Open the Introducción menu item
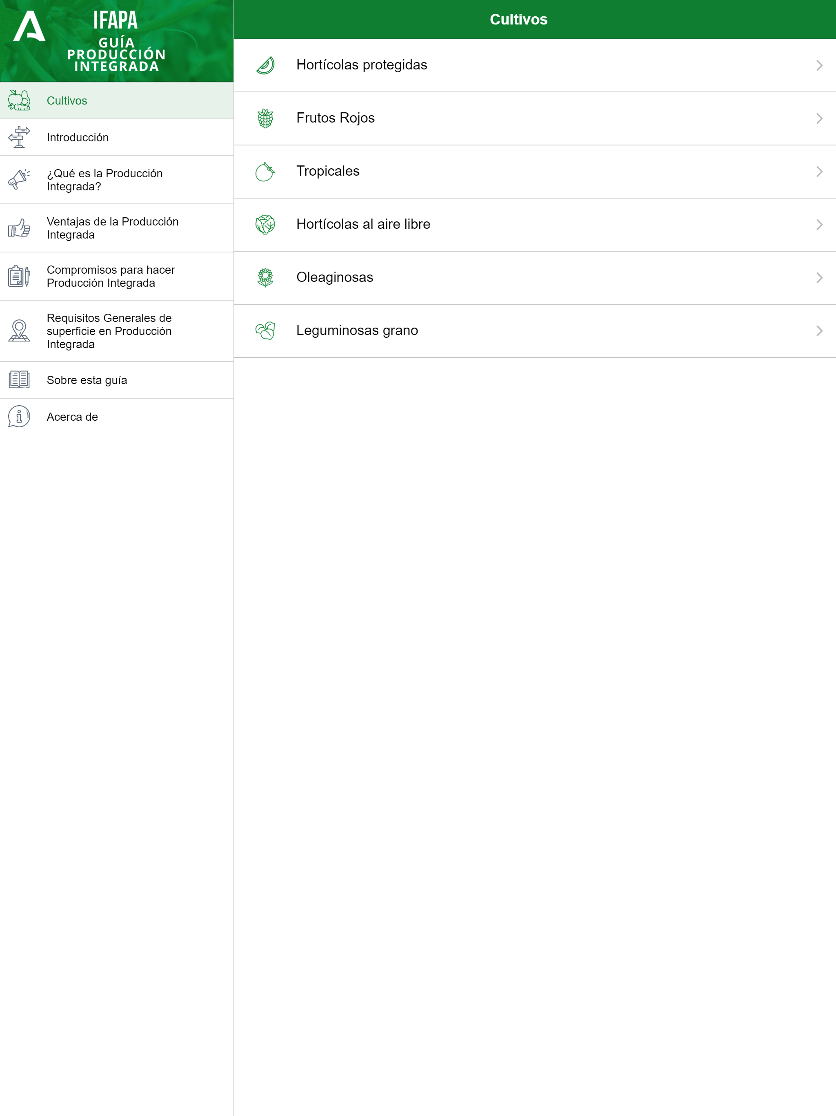Viewport: 836px width, 1116px height. tap(117, 137)
